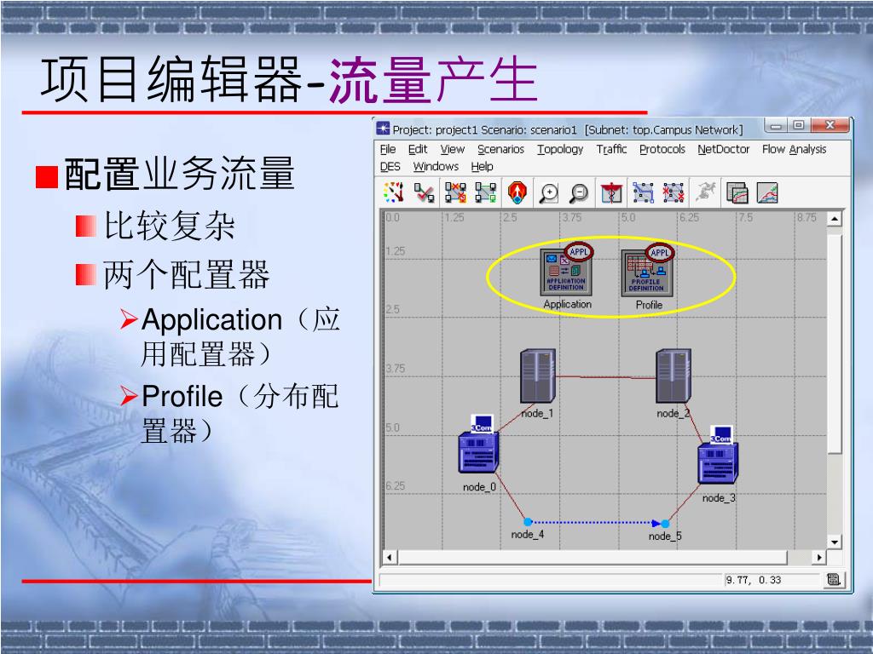
Task: Open the View Results graphs icon
Action: pos(737,192)
